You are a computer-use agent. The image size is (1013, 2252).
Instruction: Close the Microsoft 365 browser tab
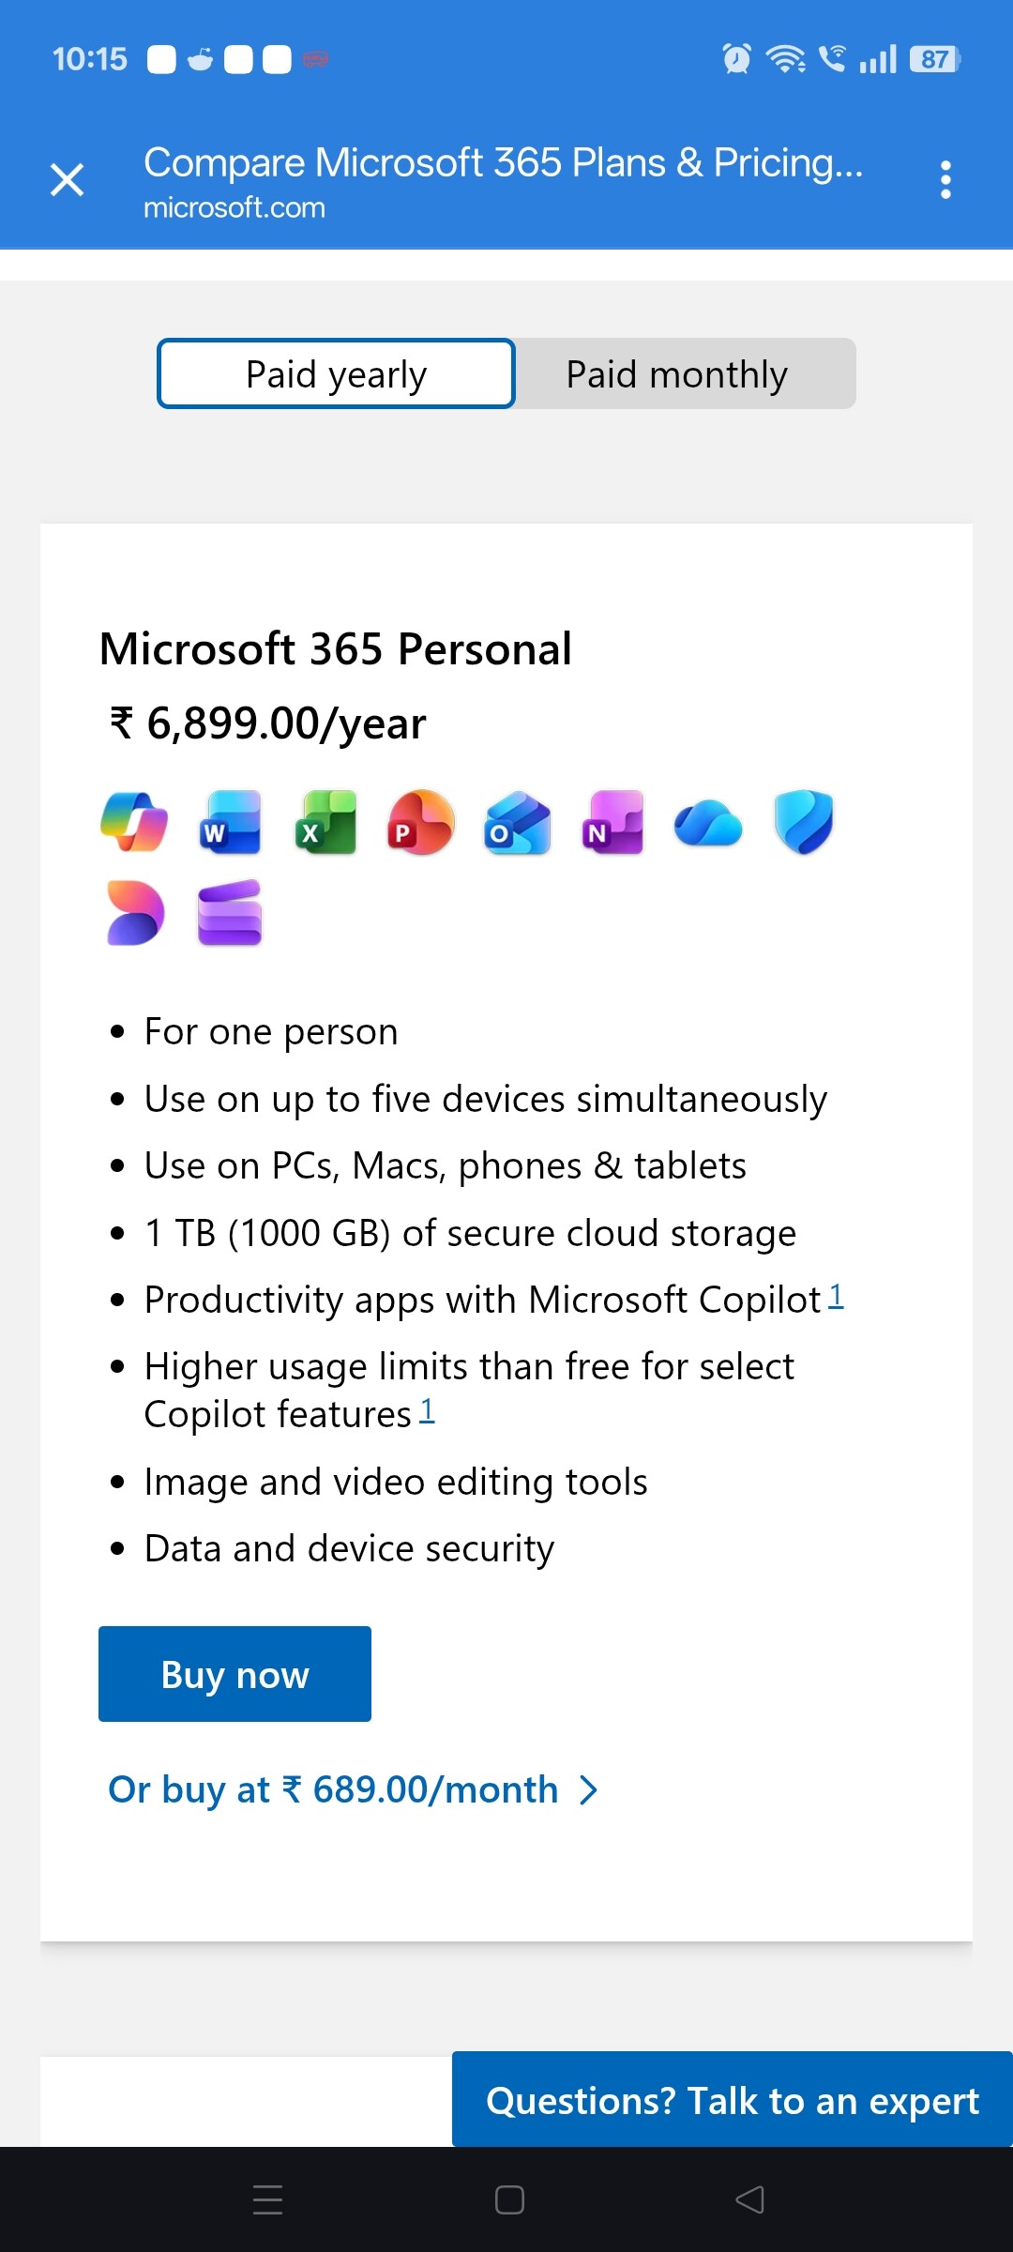pos(67,179)
